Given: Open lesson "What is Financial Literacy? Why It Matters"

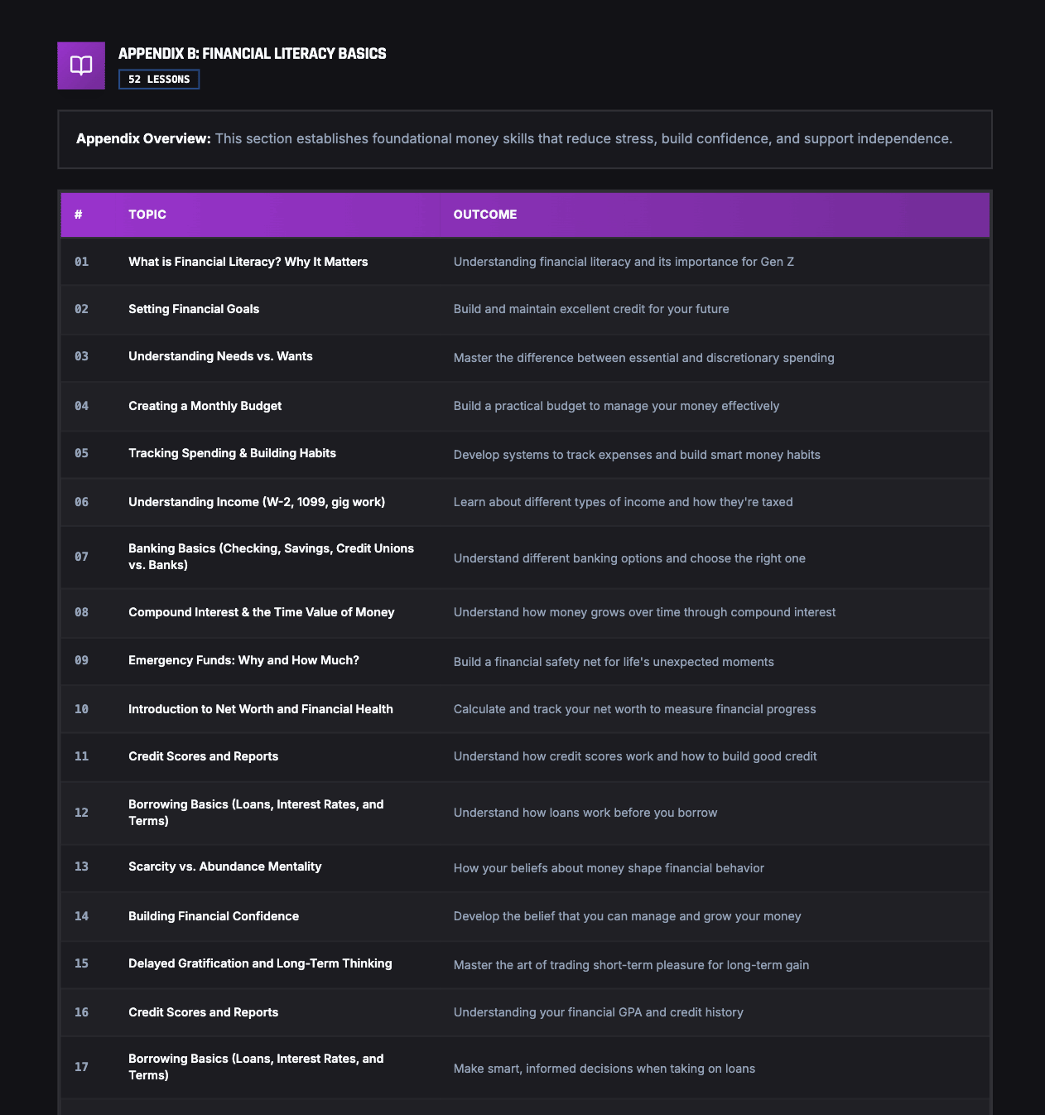Looking at the screenshot, I should click(x=248, y=262).
